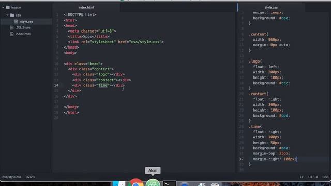Image resolution: width=331 pixels, height=186 pixels.
Task: Open index.html from the tree view
Action: coord(23,34)
